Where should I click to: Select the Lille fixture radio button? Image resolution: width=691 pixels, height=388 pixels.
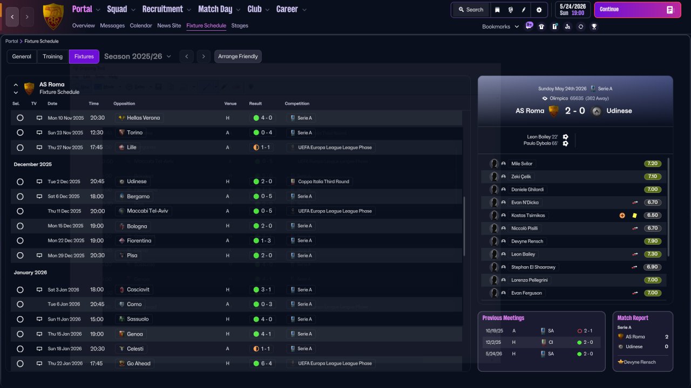tap(20, 148)
